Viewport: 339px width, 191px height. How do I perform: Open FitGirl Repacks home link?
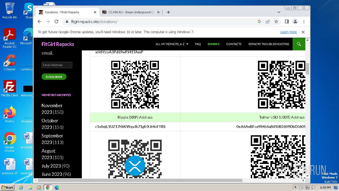tap(58, 44)
